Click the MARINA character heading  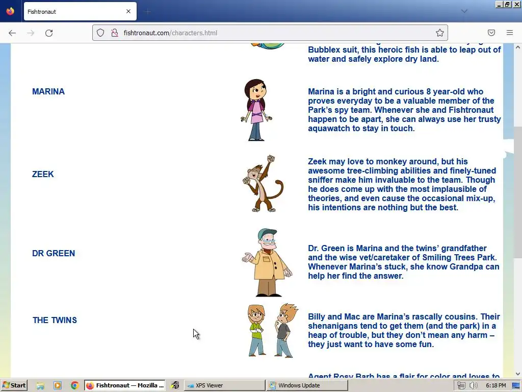coord(48,91)
